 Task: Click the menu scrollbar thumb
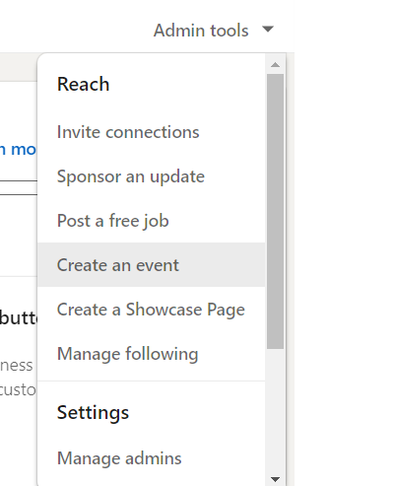pos(275,211)
